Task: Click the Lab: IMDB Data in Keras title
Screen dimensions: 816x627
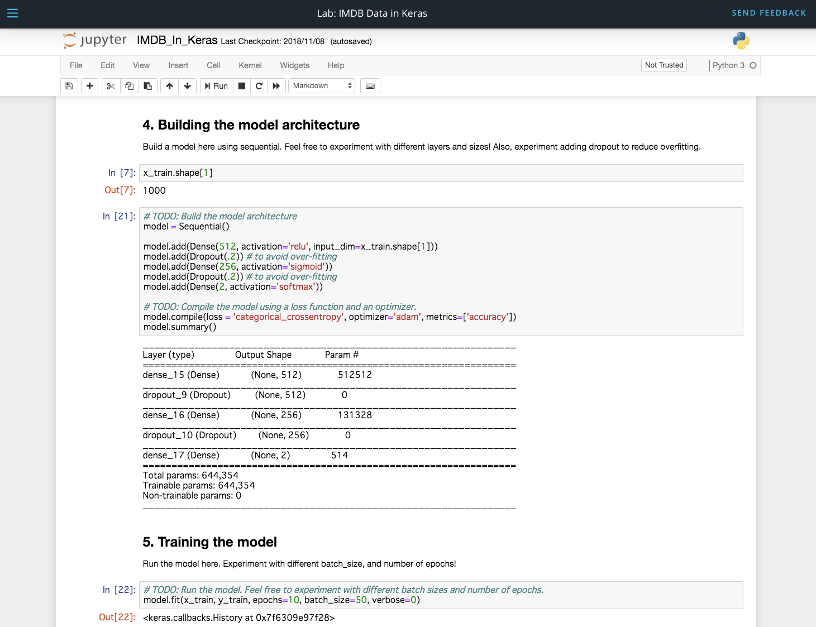Action: click(x=372, y=13)
